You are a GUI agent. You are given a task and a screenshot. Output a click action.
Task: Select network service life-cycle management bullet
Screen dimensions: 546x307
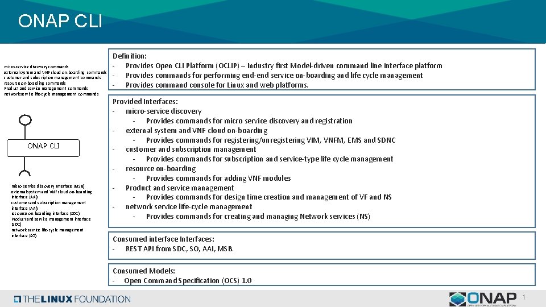pyautogui.click(x=189, y=207)
